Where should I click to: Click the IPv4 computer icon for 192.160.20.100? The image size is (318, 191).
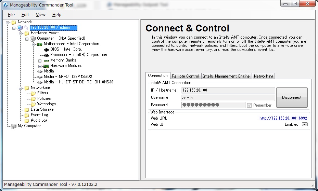coord(20,28)
